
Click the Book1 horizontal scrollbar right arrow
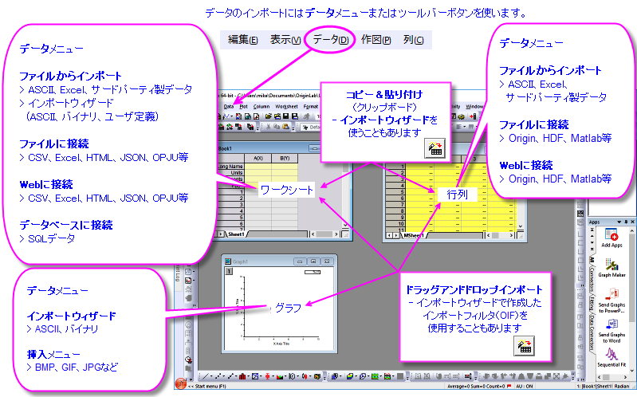coord(336,234)
